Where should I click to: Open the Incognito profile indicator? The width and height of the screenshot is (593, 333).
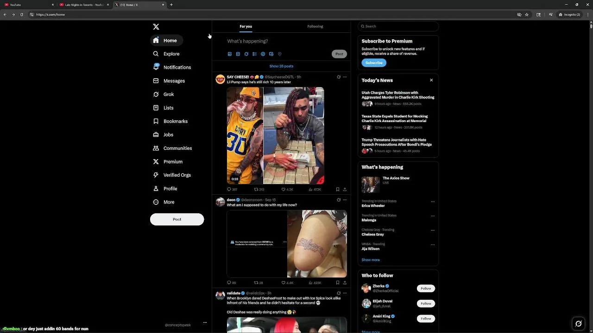pyautogui.click(x=569, y=14)
